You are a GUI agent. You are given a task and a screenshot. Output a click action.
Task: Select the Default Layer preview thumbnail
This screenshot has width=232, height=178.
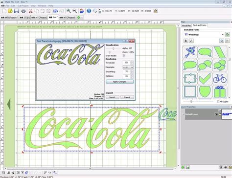coord(227,114)
